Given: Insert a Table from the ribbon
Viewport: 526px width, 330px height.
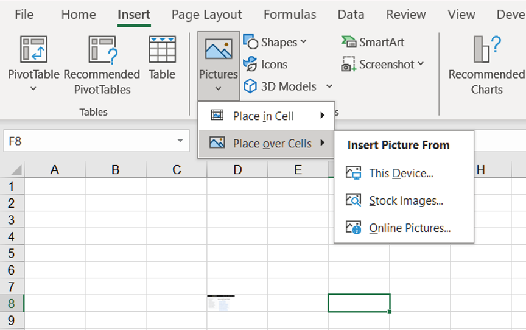Looking at the screenshot, I should tap(162, 50).
